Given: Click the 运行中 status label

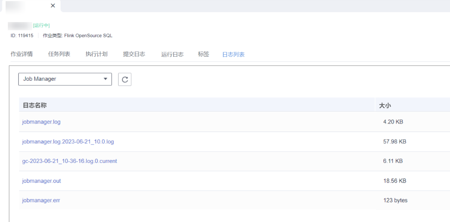Looking at the screenshot, I should pyautogui.click(x=41, y=25).
